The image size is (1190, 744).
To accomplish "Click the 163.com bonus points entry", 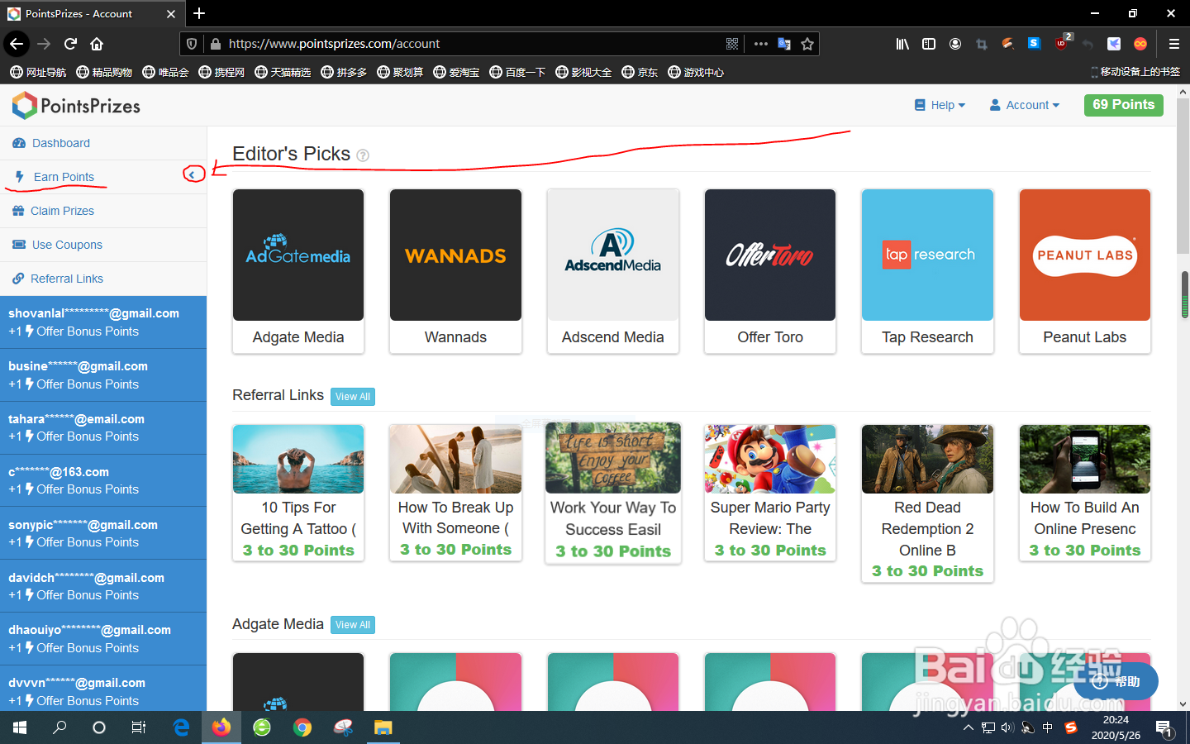I will pos(103,480).
